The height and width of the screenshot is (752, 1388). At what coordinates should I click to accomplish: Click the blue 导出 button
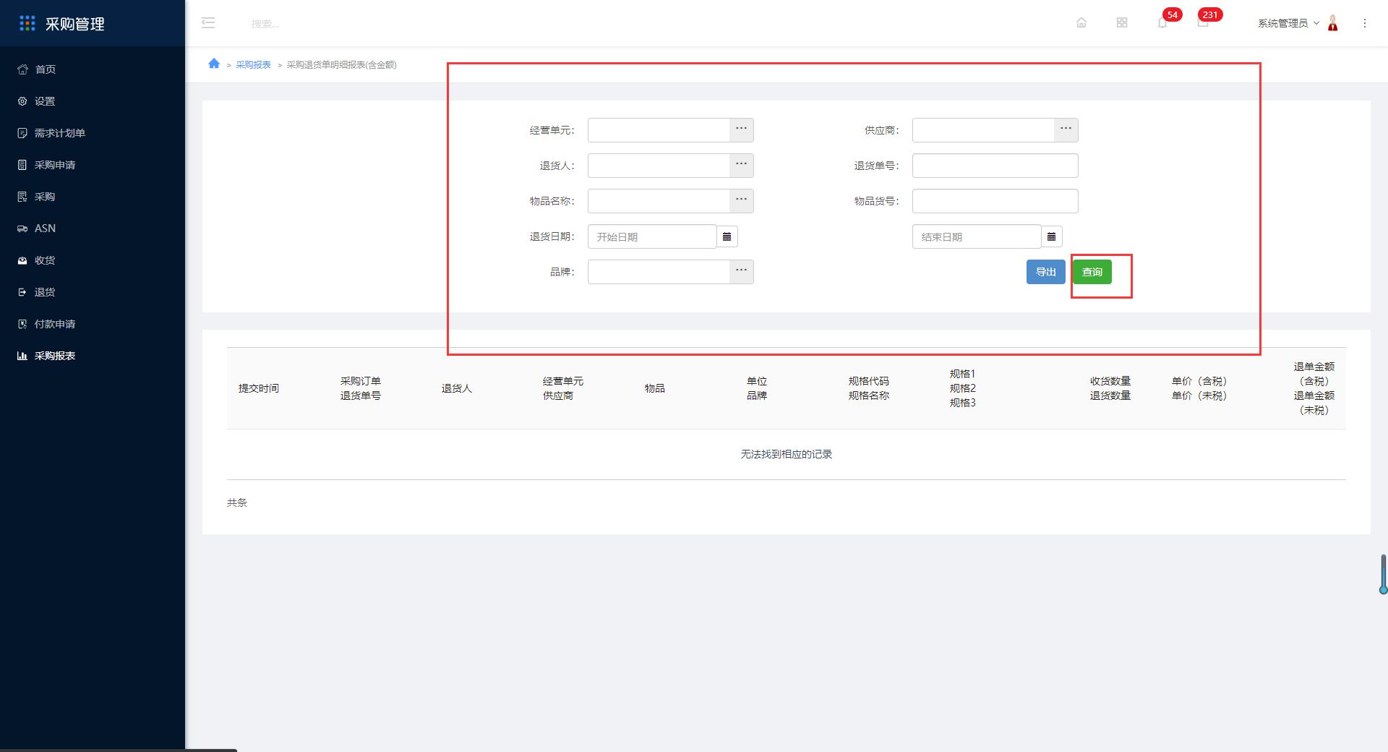click(x=1046, y=272)
